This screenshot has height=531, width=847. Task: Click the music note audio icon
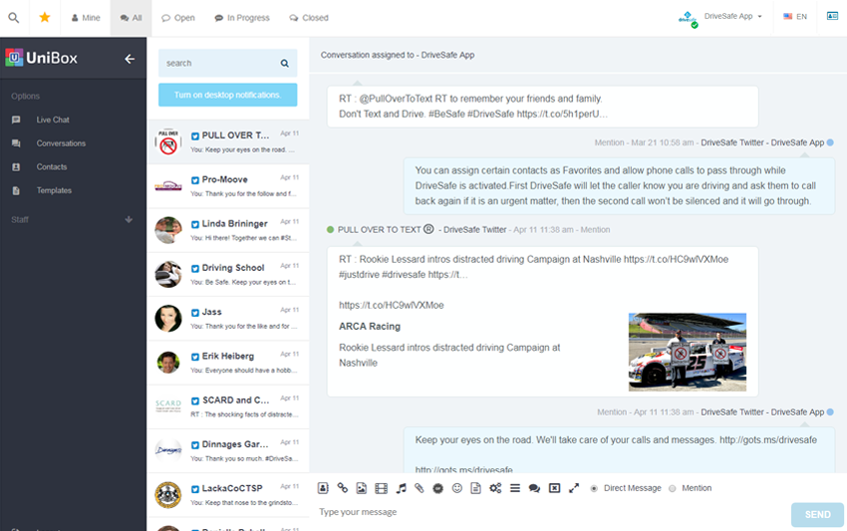coord(401,488)
